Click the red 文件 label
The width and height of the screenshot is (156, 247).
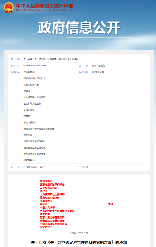(111, 204)
